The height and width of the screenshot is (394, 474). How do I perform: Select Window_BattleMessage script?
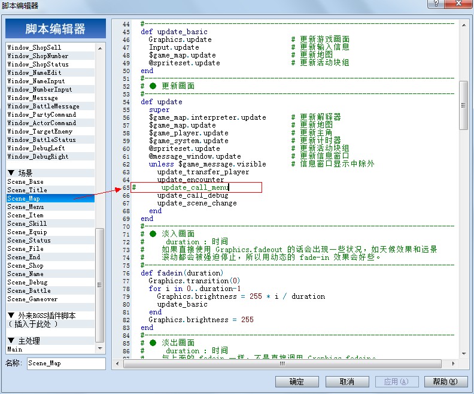[50, 106]
